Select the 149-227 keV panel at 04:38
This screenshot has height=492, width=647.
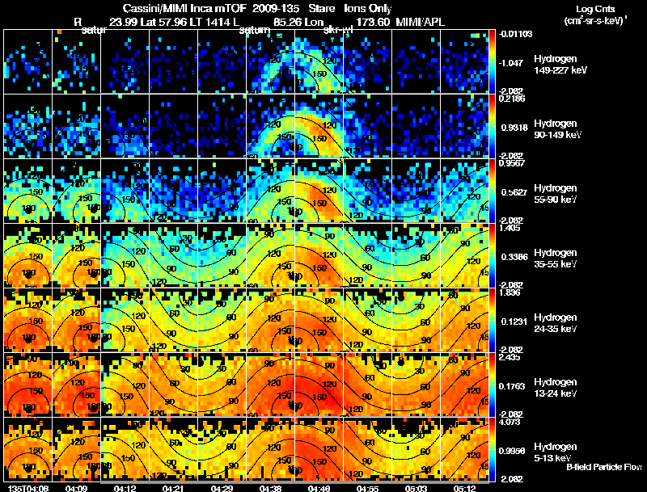(x=271, y=62)
